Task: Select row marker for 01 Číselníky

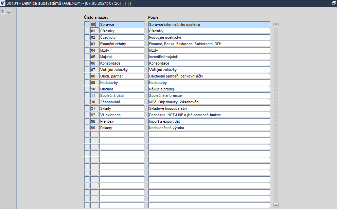Action: click(87, 31)
